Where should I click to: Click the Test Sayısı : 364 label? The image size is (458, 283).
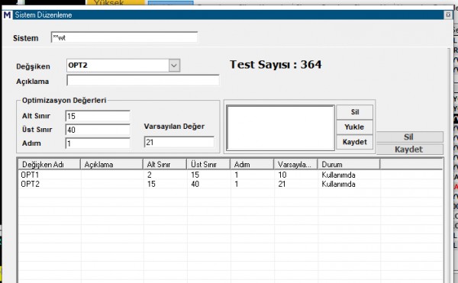[x=276, y=65]
